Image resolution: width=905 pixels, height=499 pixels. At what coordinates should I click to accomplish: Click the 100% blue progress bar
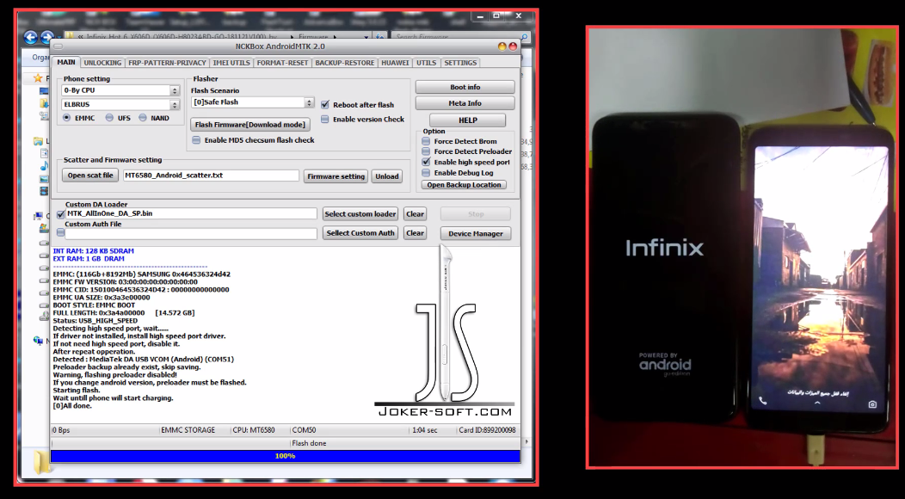(x=284, y=458)
